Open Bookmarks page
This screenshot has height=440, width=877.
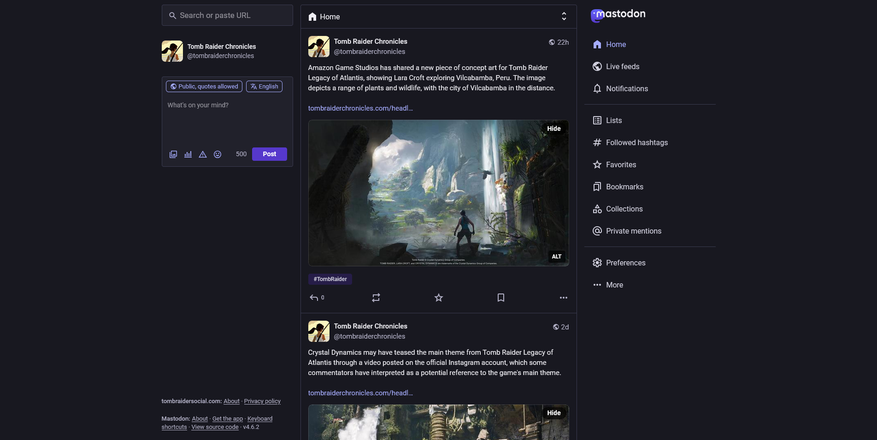pos(618,187)
